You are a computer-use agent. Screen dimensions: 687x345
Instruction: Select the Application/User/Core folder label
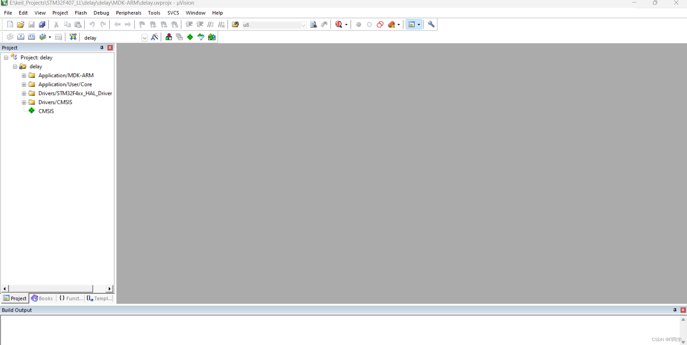tap(65, 85)
